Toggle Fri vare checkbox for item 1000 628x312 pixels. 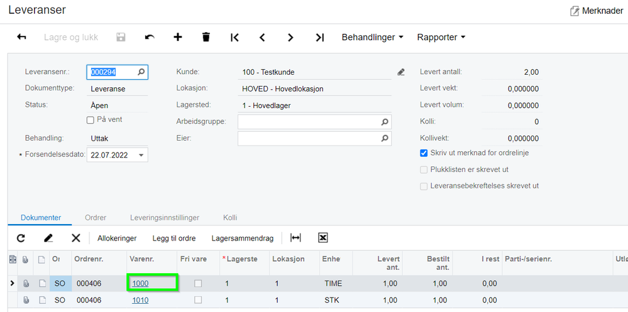coord(198,284)
